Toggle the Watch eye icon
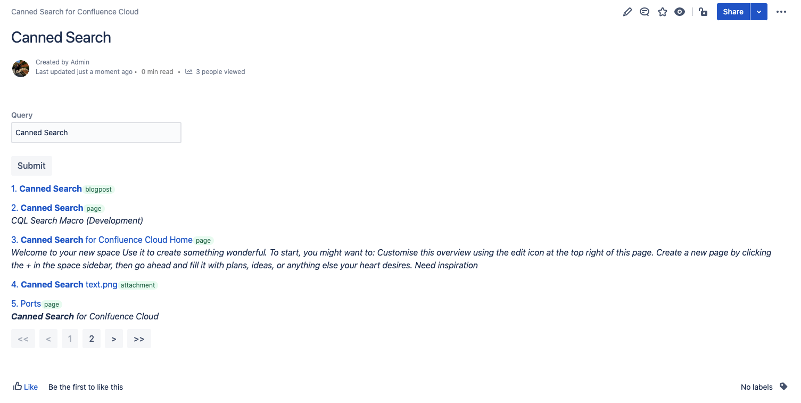The image size is (801, 403). [680, 12]
